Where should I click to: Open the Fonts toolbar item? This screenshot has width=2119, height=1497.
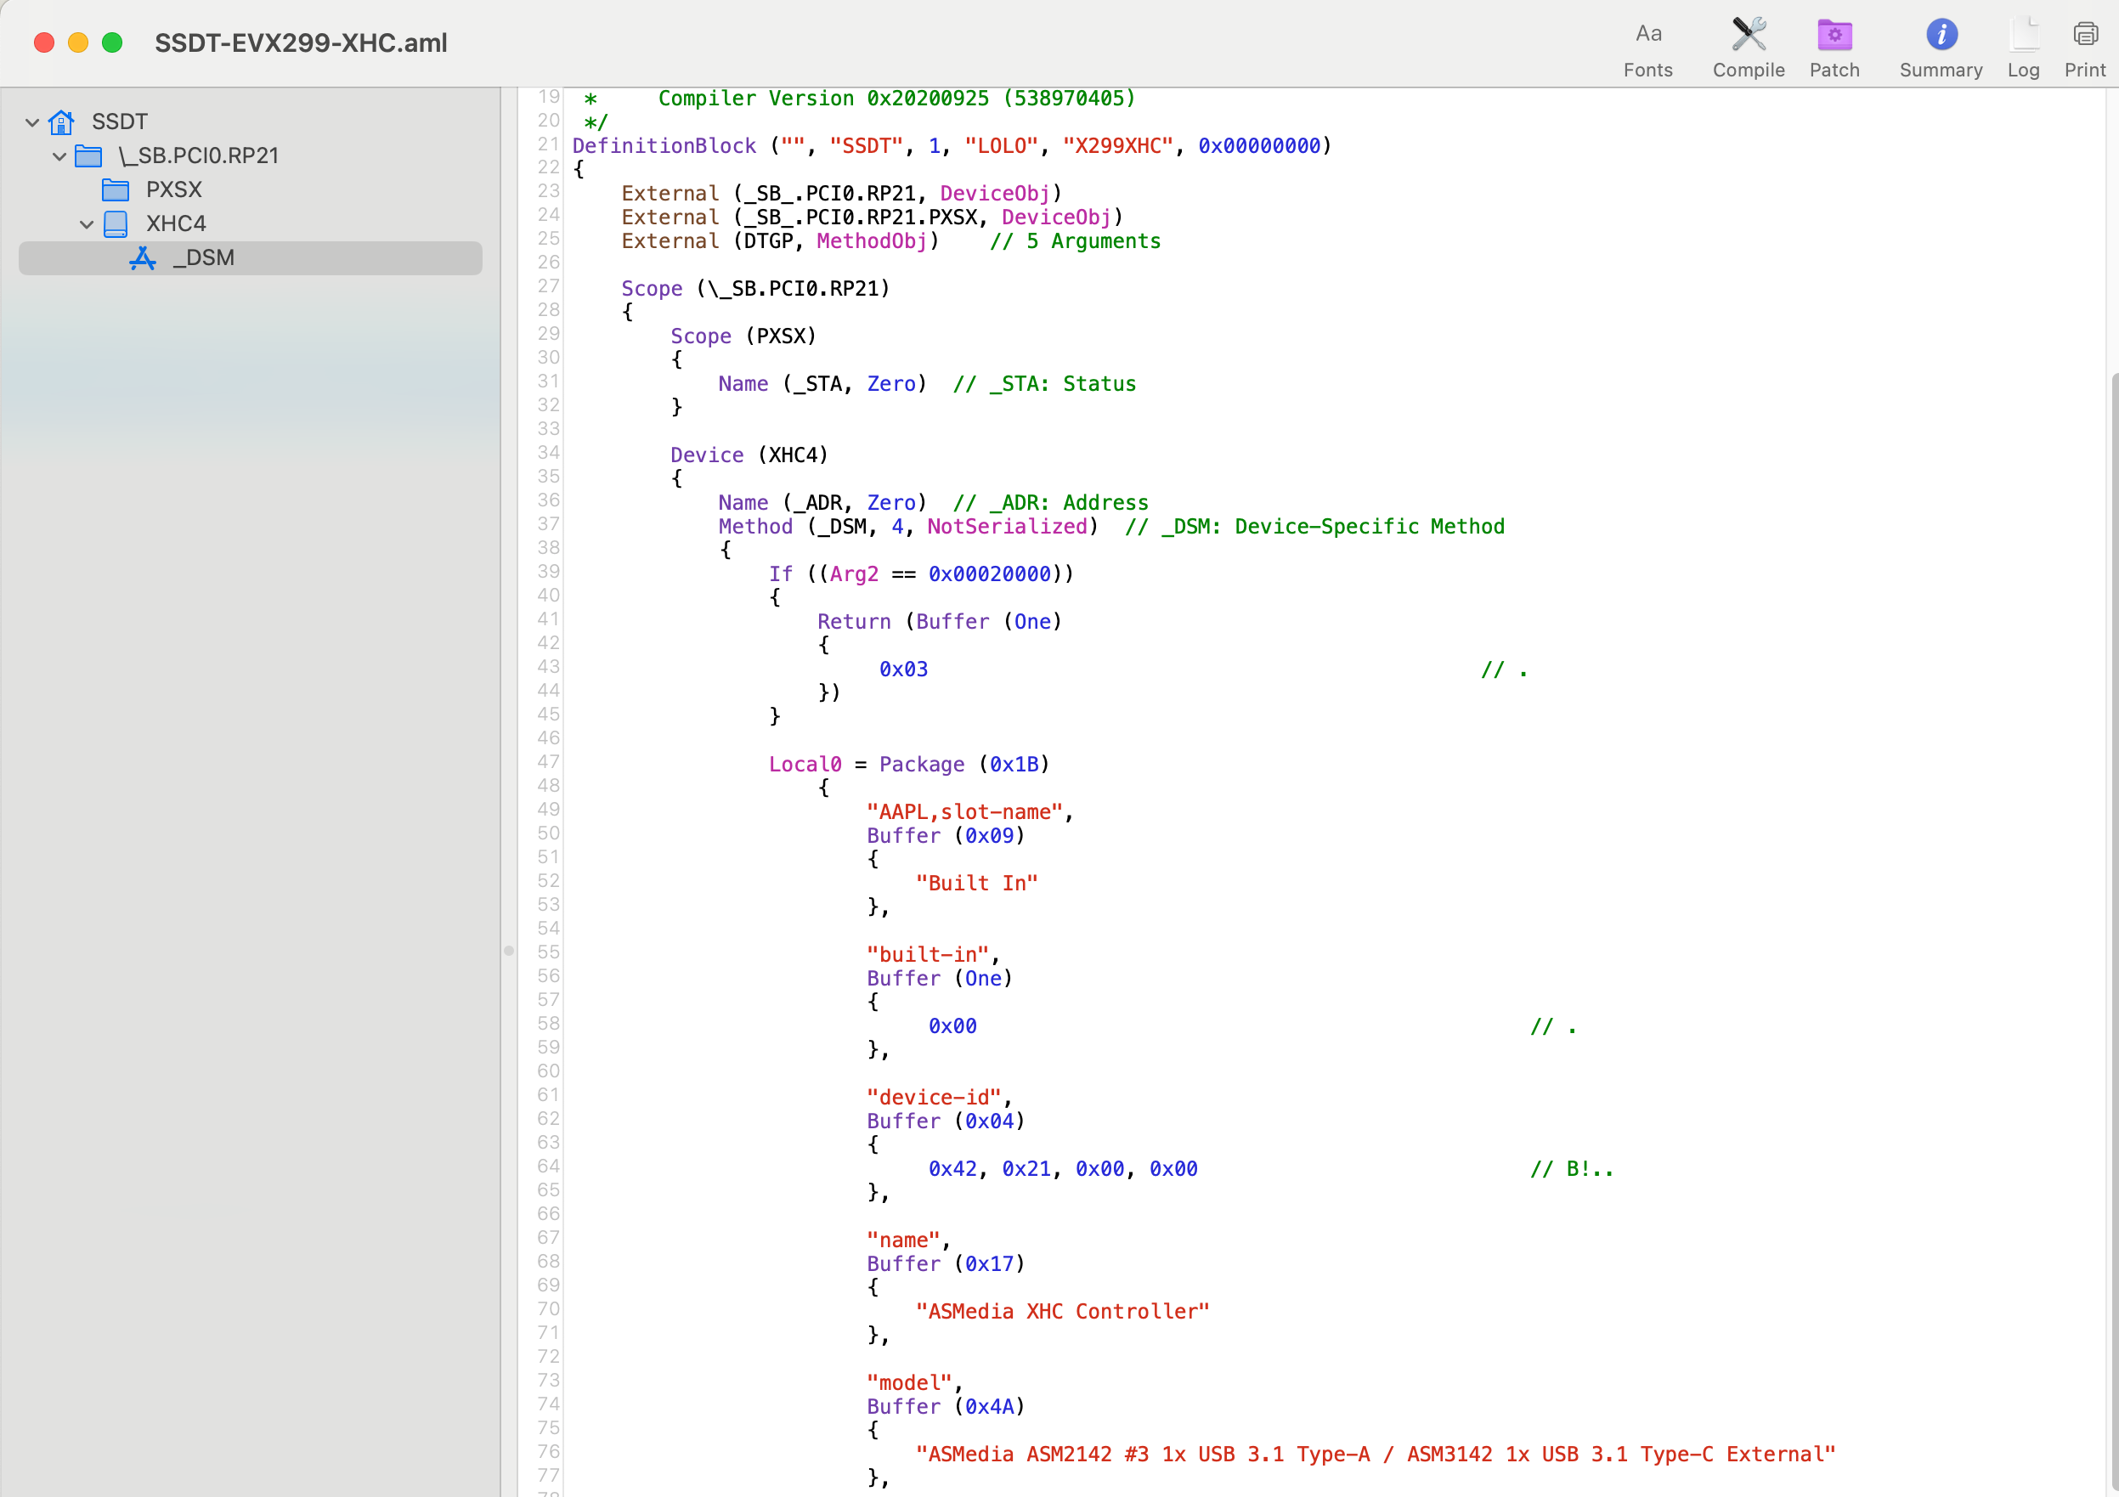(1647, 49)
